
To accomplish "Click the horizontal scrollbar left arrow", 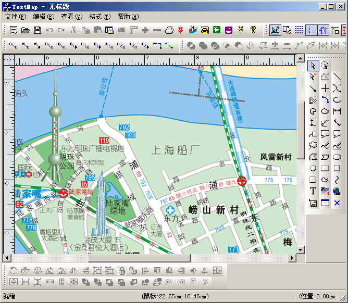I will [x=7, y=258].
